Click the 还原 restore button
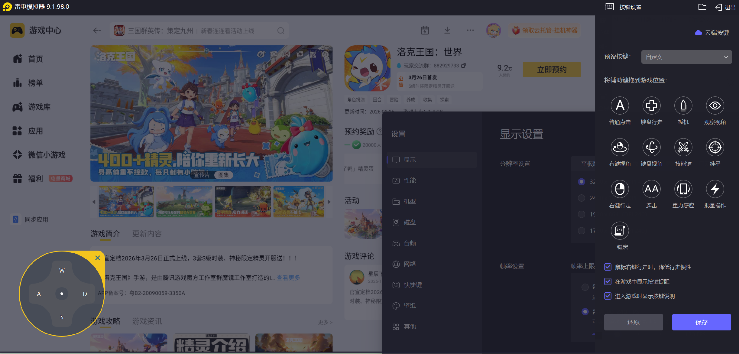The height and width of the screenshot is (354, 739). pyautogui.click(x=633, y=322)
